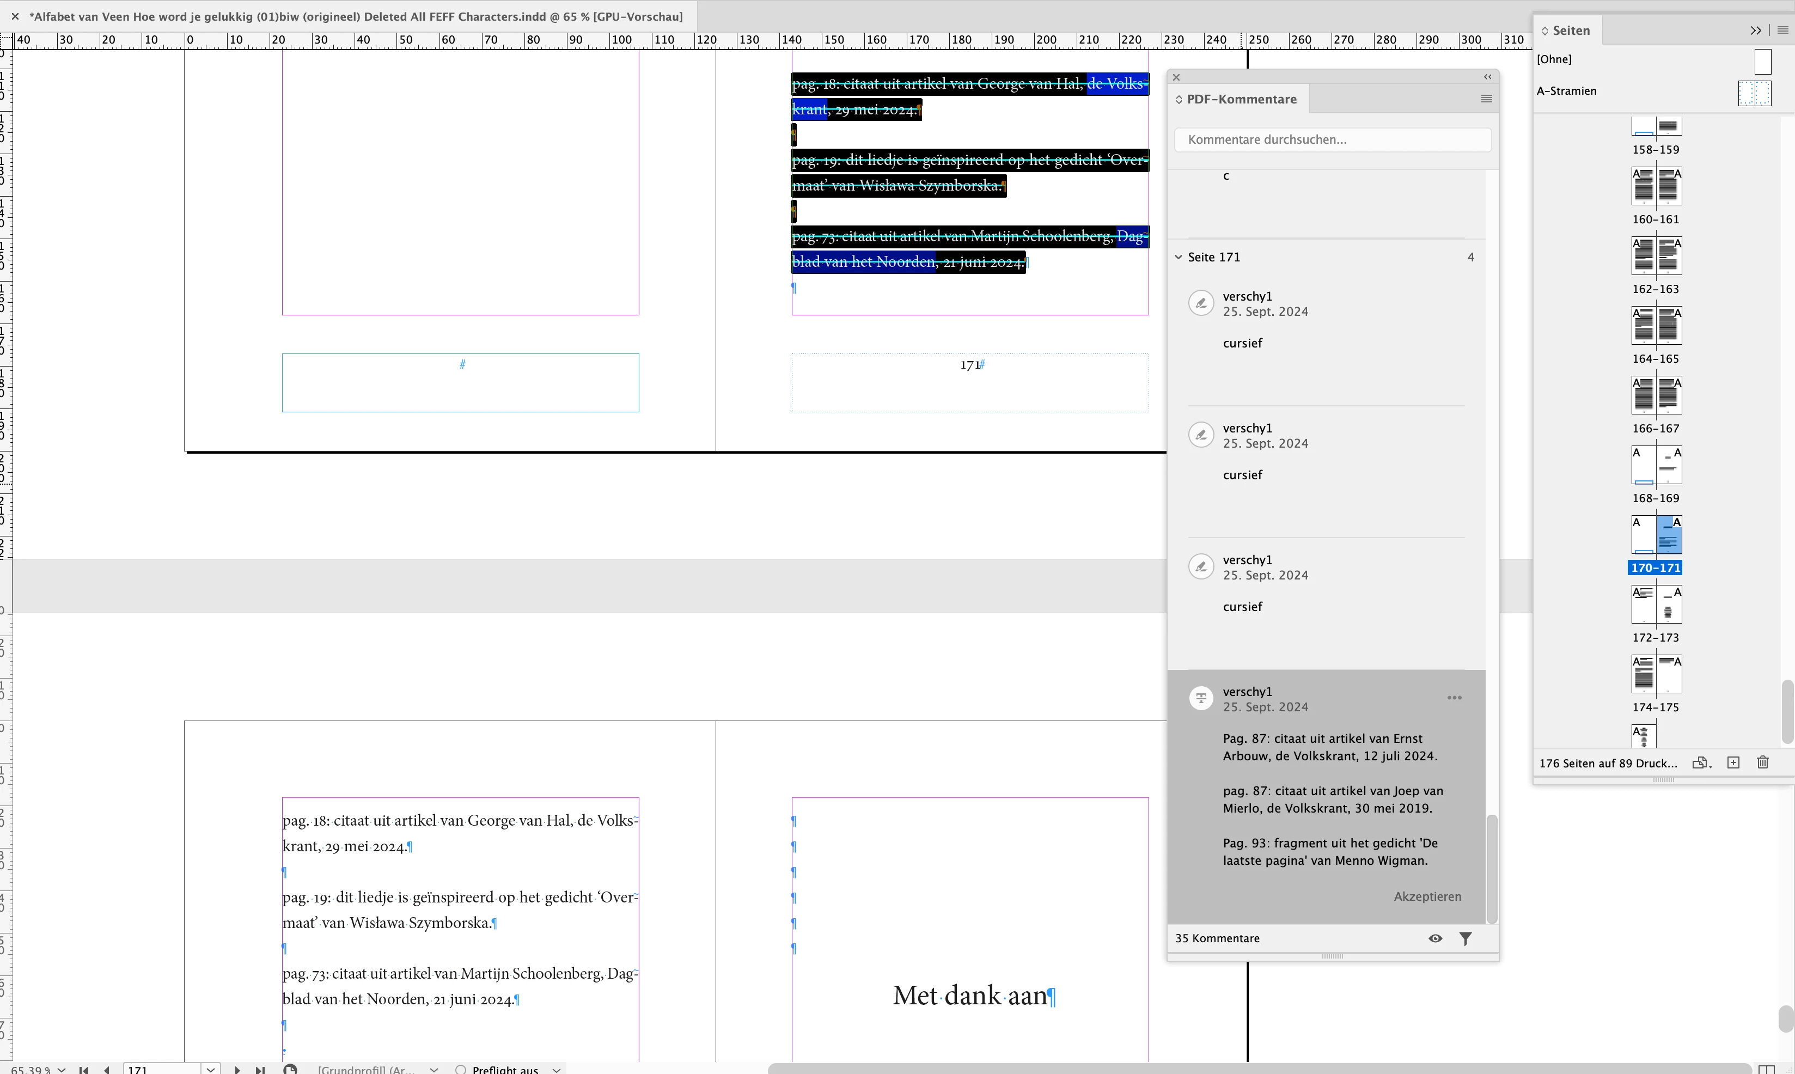Go to last page arrow button
1795x1074 pixels.
(260, 1069)
